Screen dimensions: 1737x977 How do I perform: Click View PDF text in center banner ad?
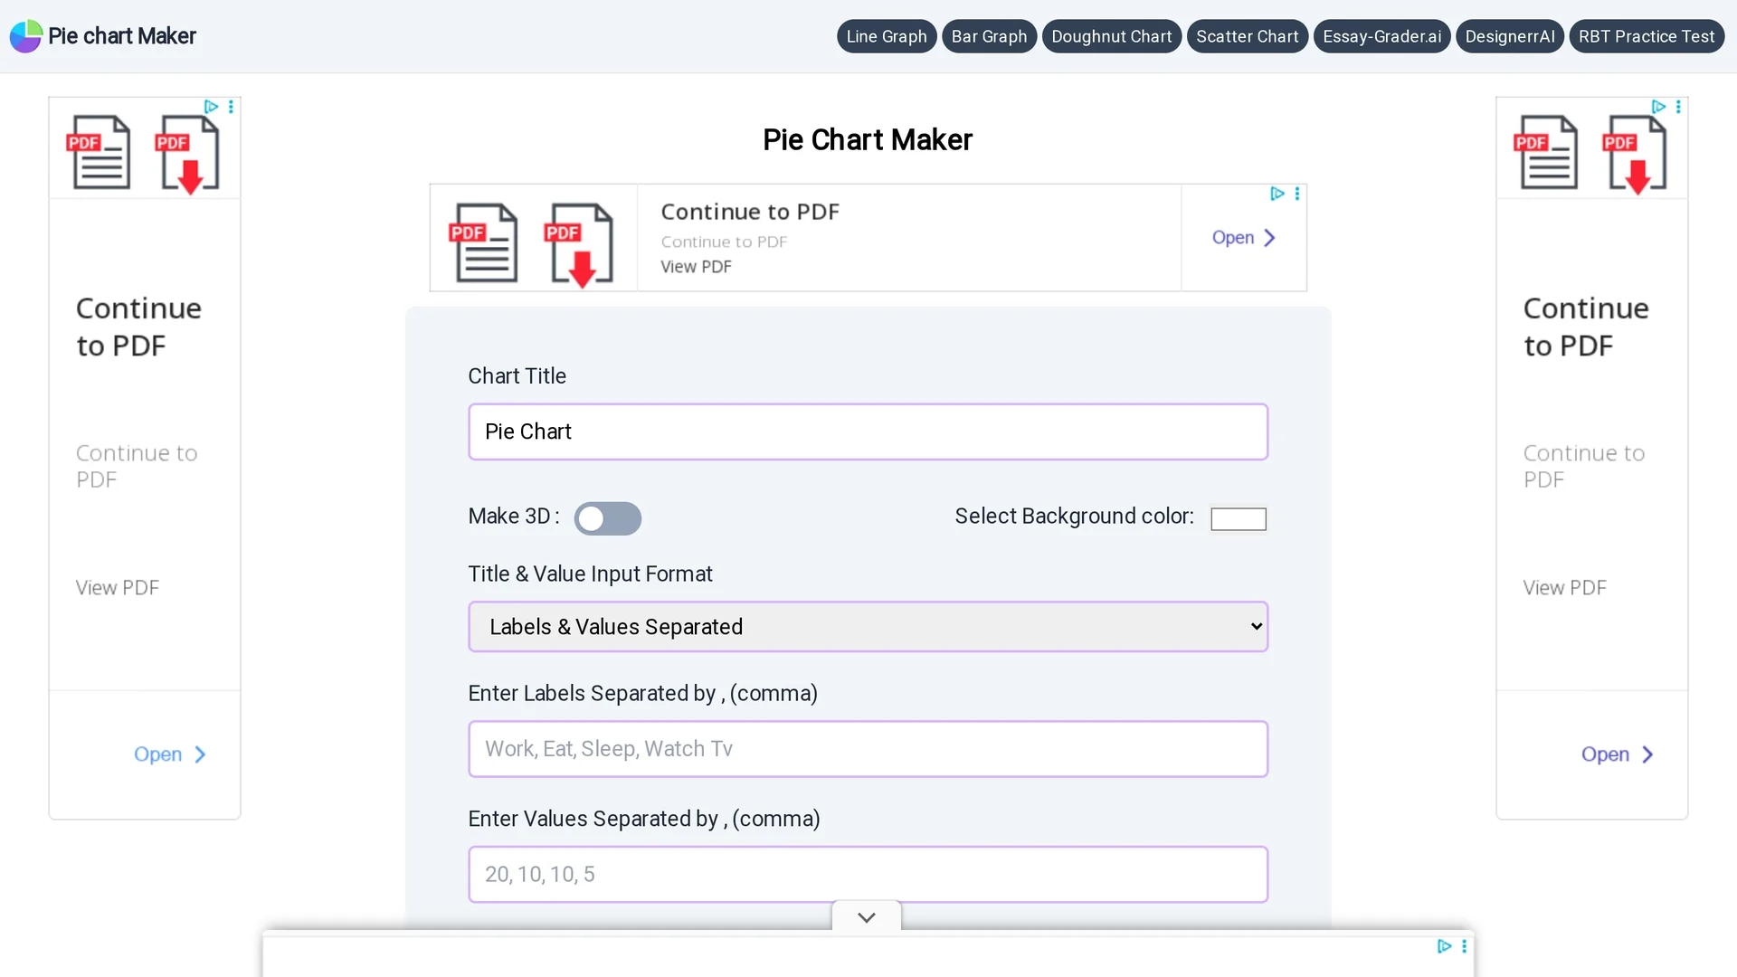point(696,267)
